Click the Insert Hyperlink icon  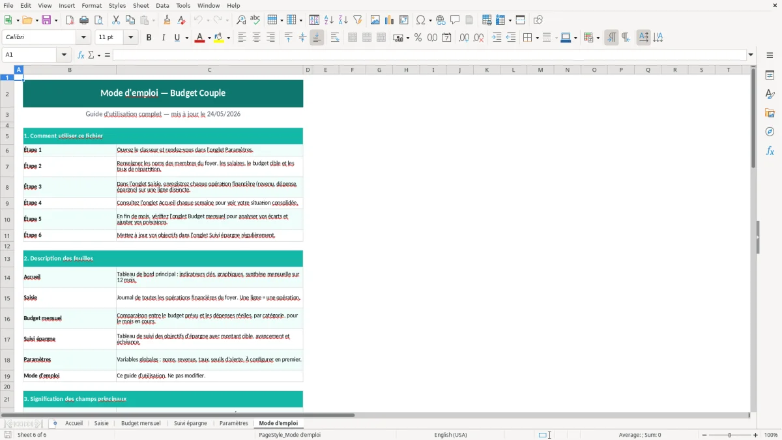(x=441, y=20)
